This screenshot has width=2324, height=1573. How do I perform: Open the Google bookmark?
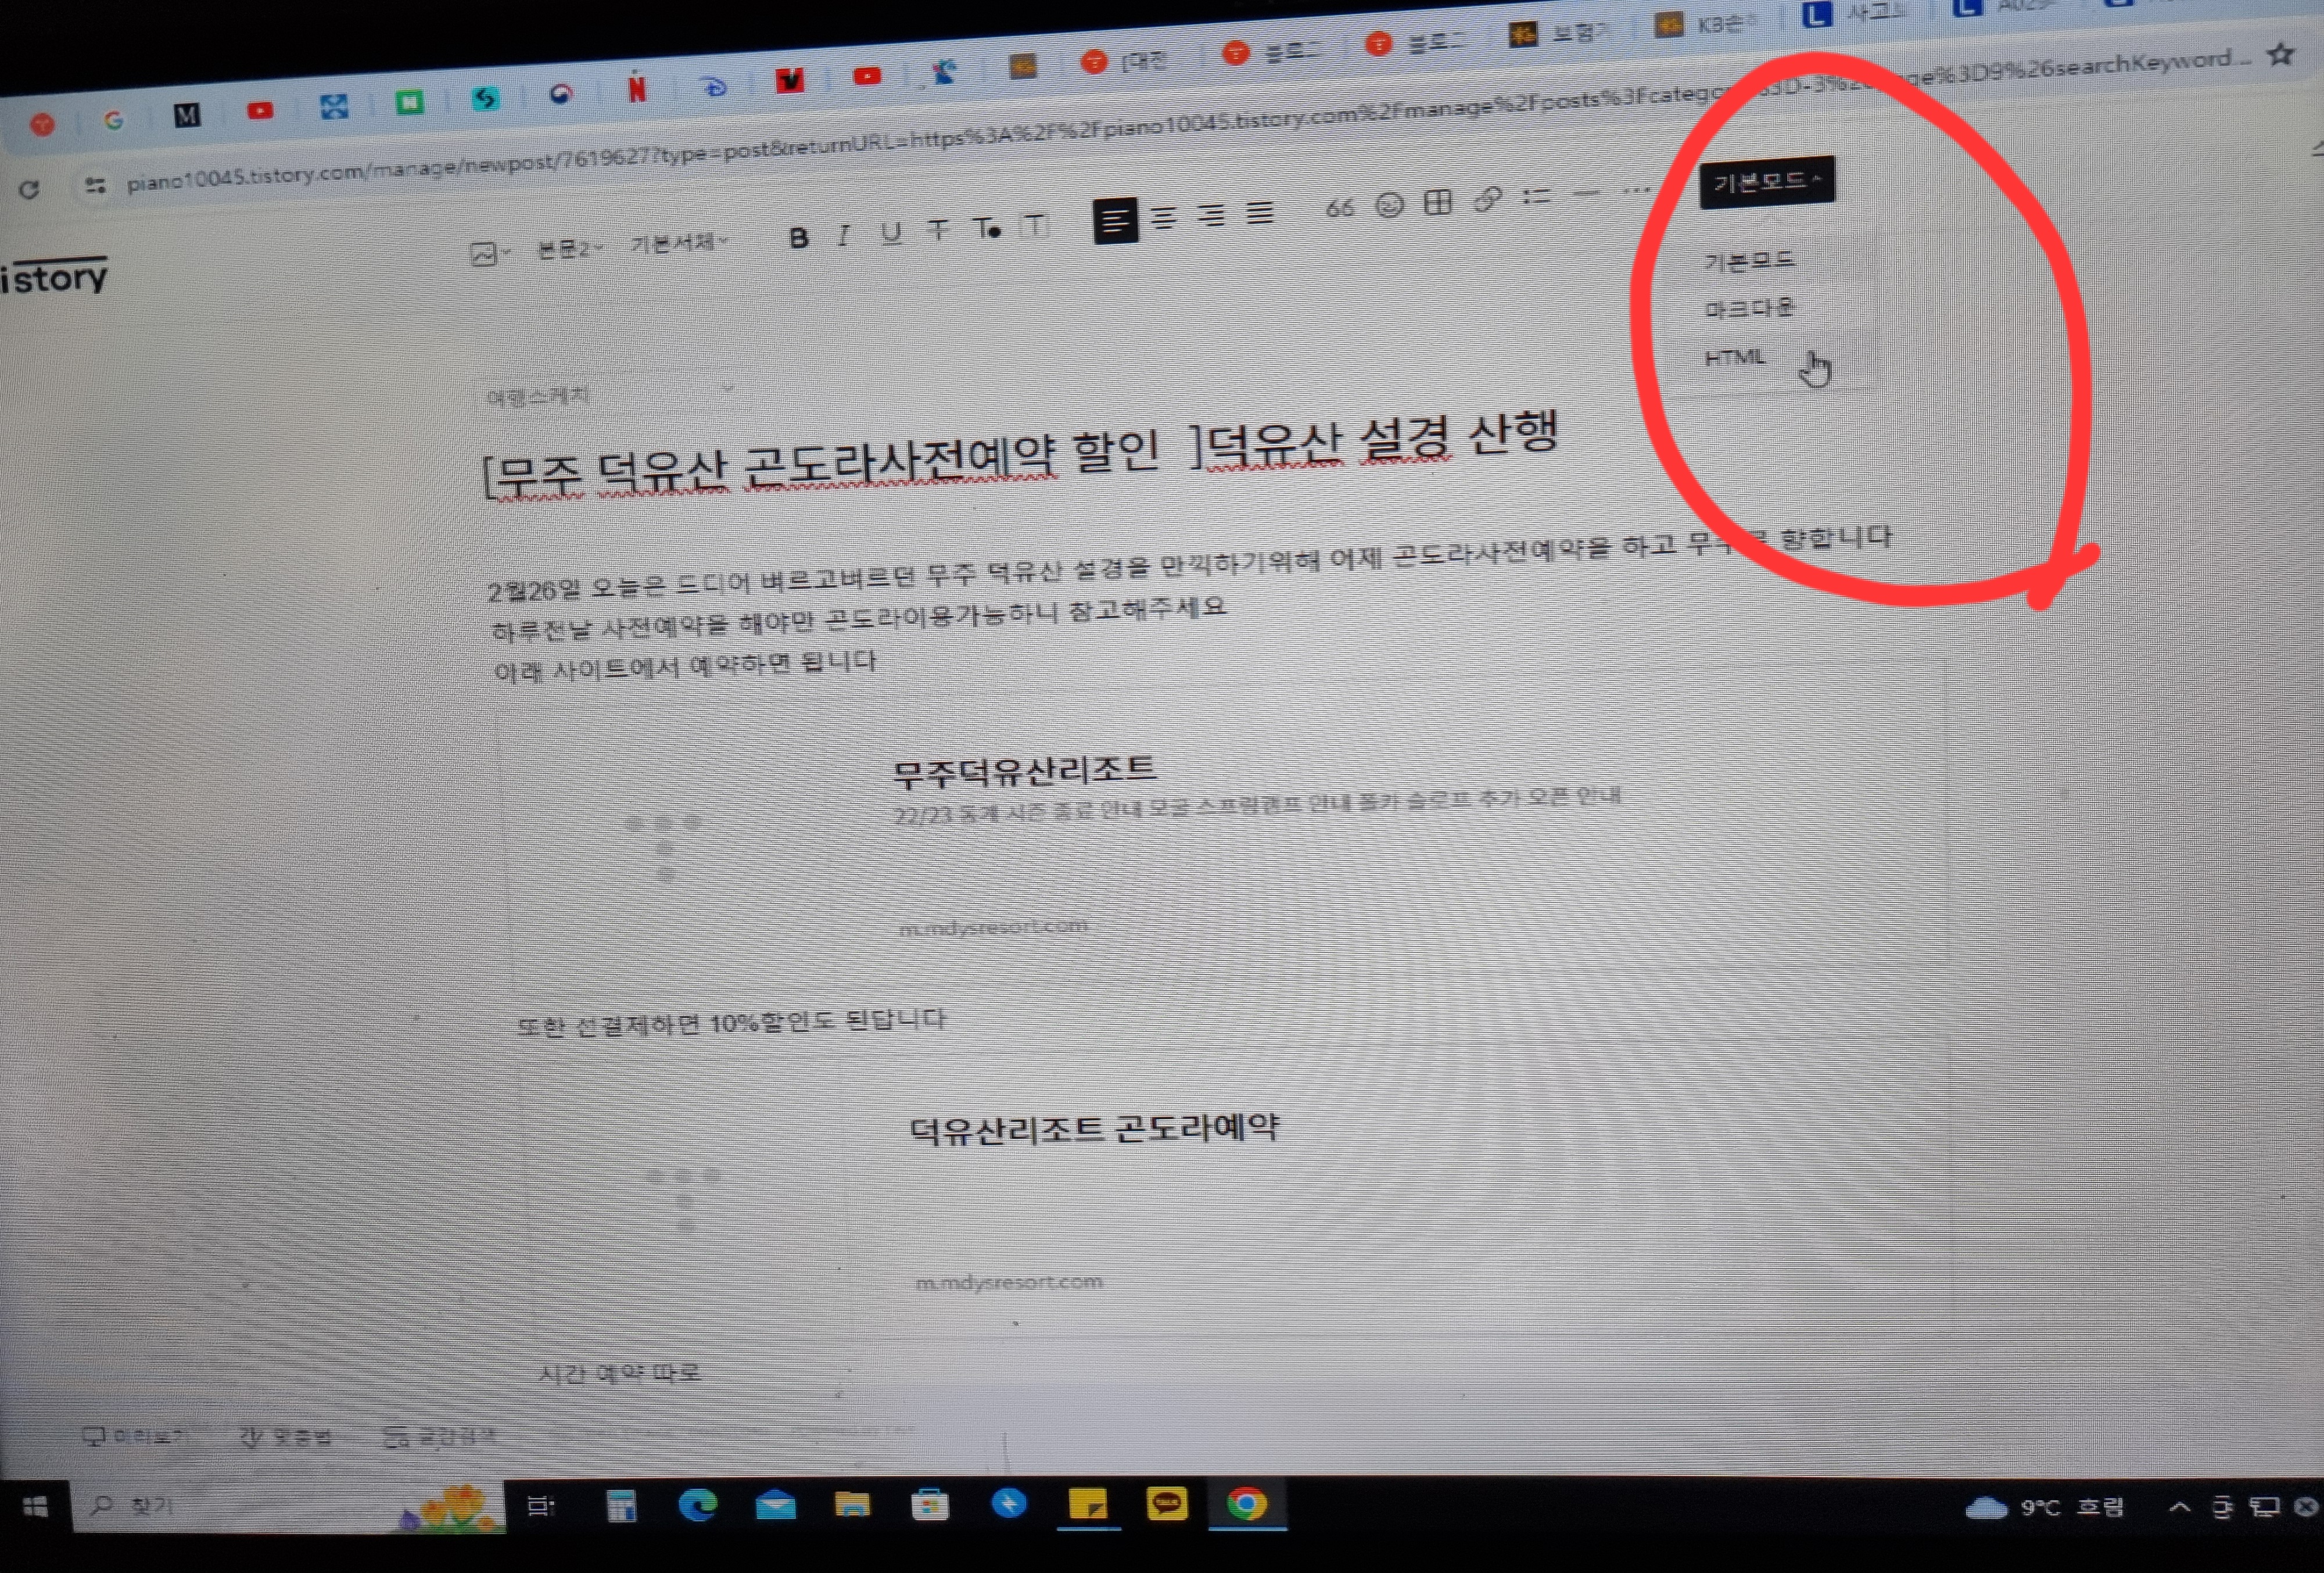113,120
